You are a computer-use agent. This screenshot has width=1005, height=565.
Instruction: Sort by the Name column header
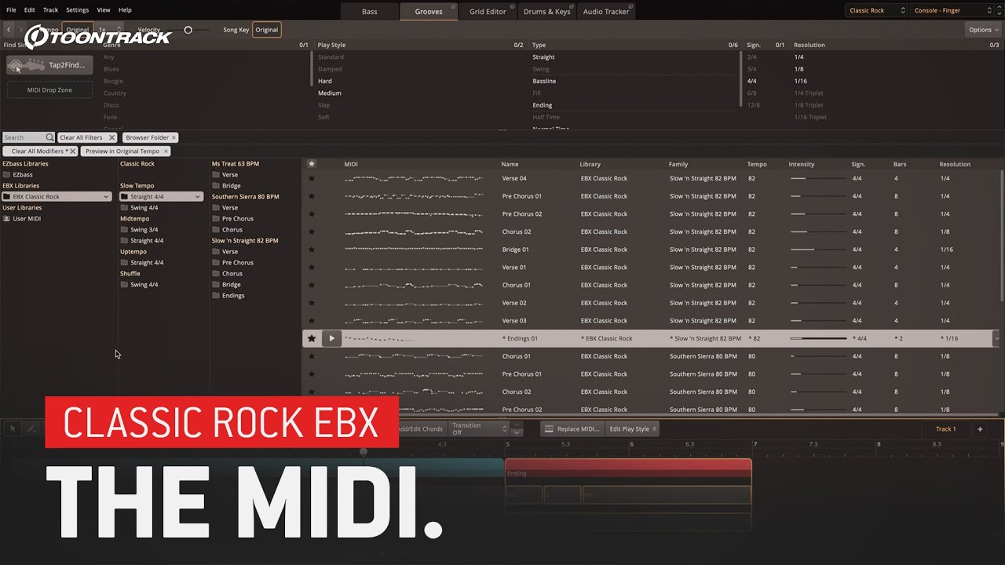pyautogui.click(x=510, y=164)
